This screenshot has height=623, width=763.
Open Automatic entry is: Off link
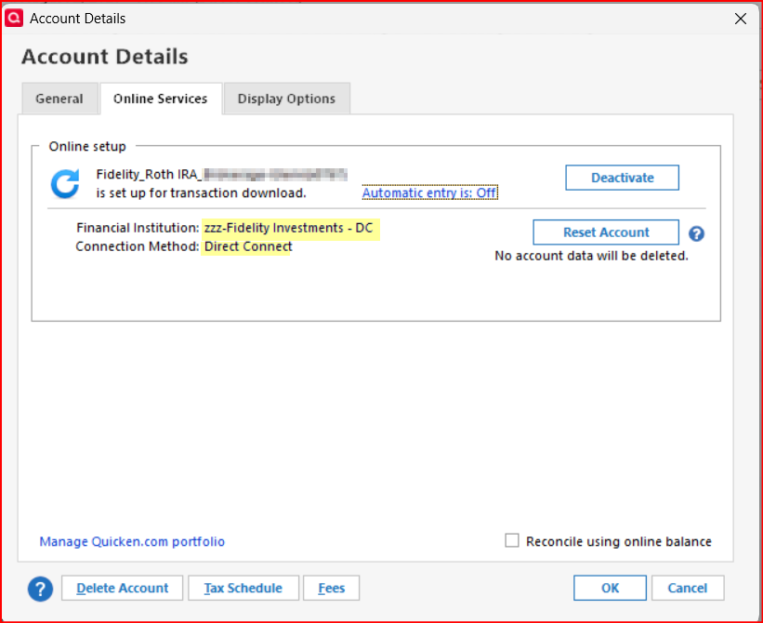pyautogui.click(x=429, y=192)
